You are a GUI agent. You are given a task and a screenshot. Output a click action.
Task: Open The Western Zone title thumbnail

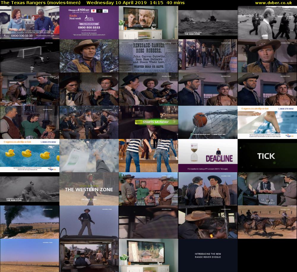[x=89, y=189]
